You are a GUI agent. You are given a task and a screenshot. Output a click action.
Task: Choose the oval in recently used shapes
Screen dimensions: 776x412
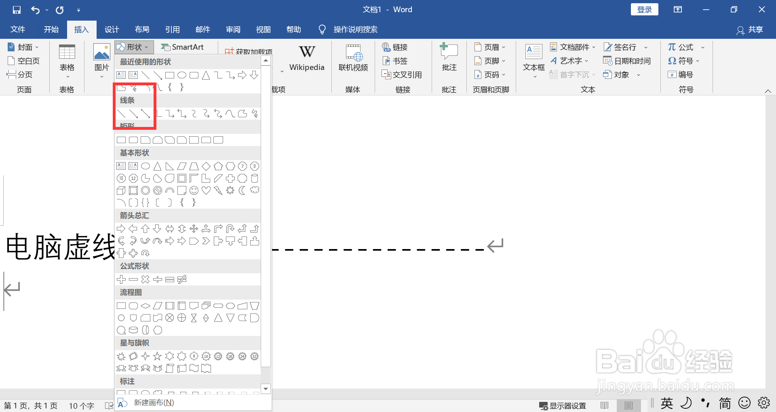coord(182,75)
